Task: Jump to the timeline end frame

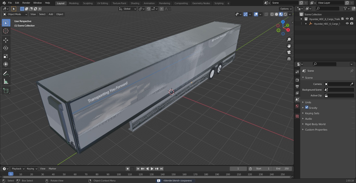Action: (x=161, y=169)
